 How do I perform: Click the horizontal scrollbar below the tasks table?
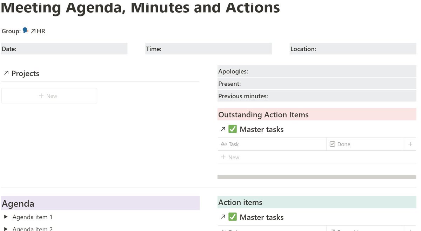(x=316, y=177)
